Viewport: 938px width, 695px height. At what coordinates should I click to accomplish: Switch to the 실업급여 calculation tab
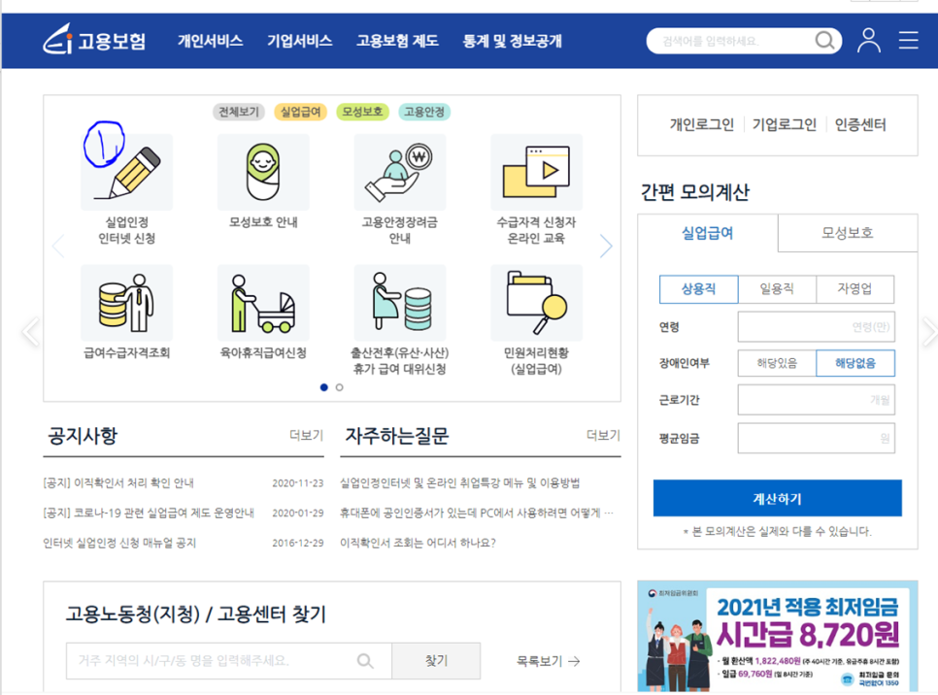708,233
